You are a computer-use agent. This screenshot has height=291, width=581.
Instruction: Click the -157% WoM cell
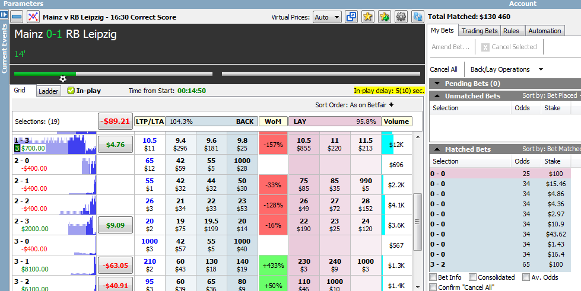pos(273,145)
